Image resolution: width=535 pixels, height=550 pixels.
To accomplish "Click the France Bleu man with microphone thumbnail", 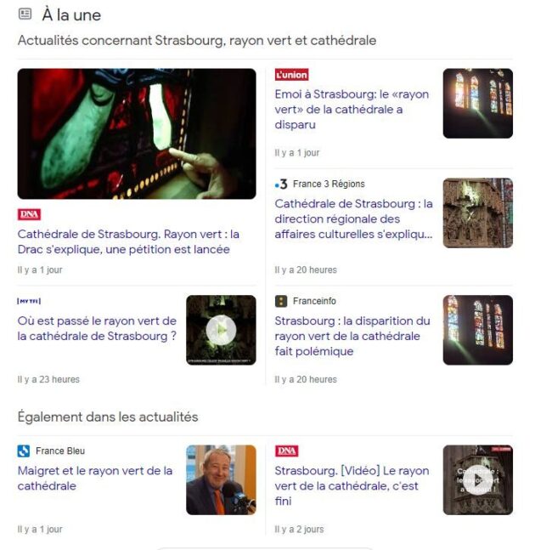I will [221, 479].
